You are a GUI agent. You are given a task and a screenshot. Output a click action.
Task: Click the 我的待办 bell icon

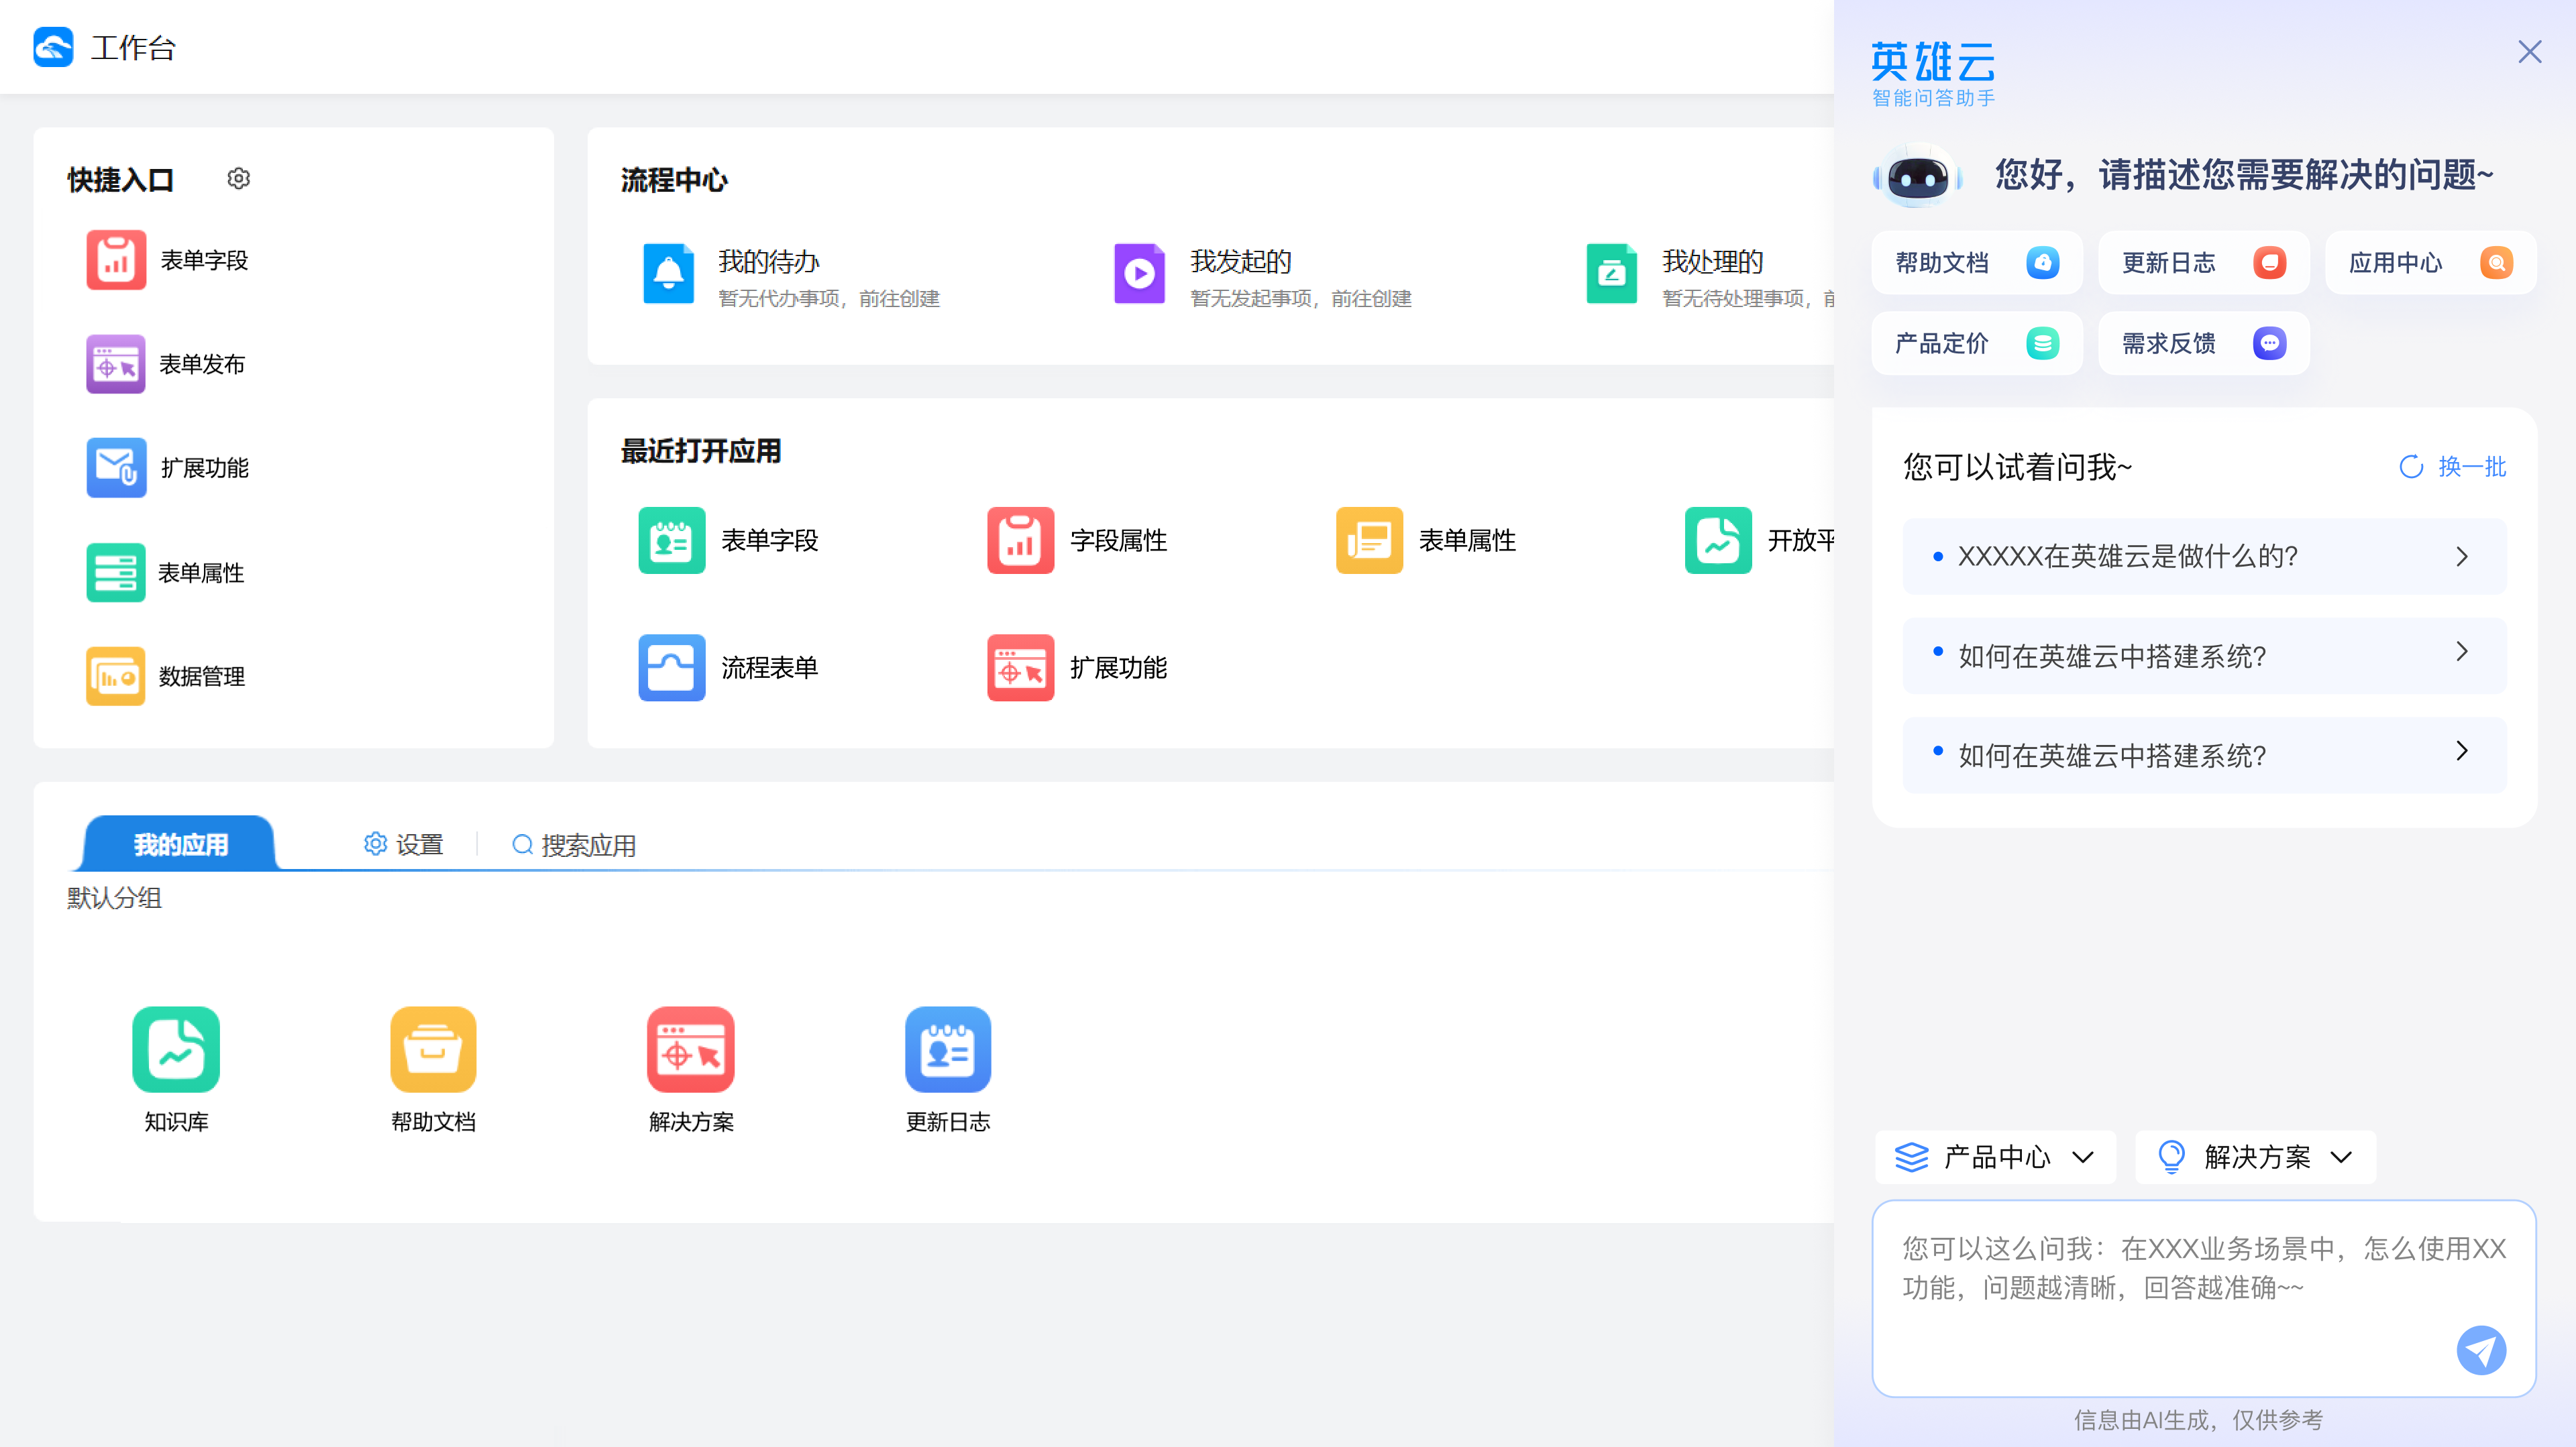[x=668, y=273]
